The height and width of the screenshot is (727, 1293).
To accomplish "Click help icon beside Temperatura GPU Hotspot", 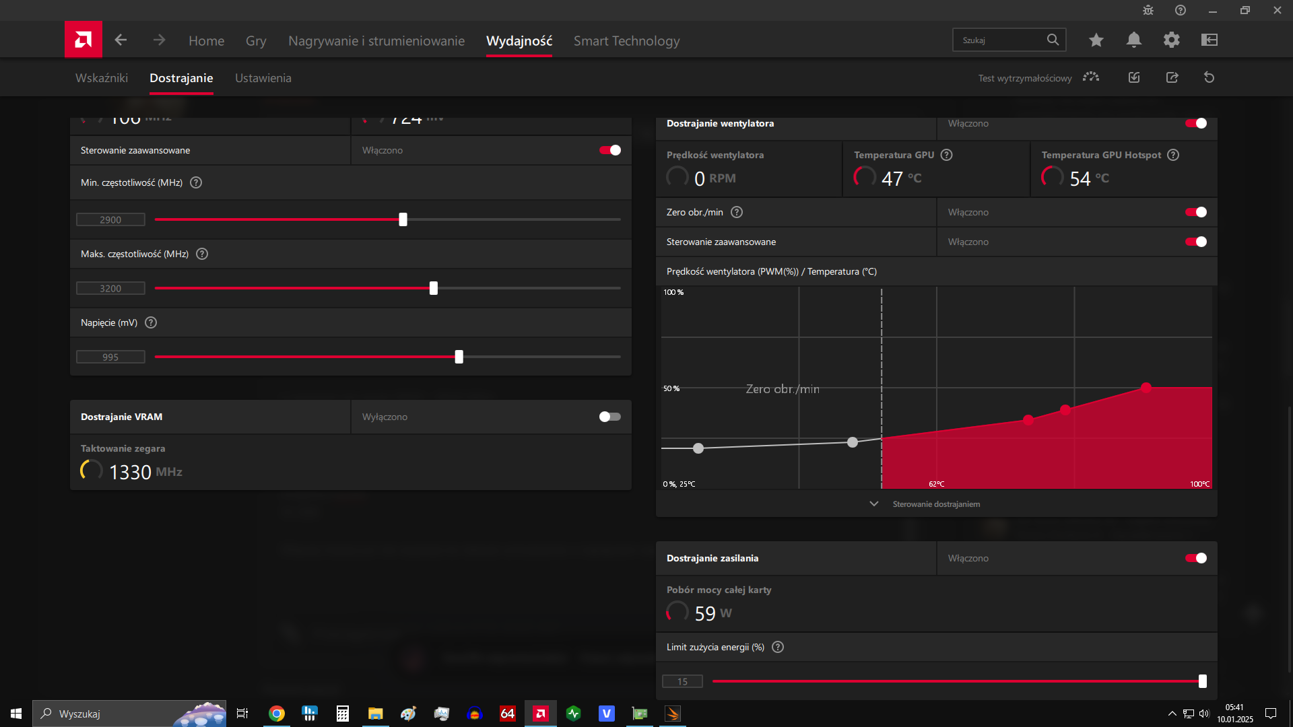I will point(1173,155).
